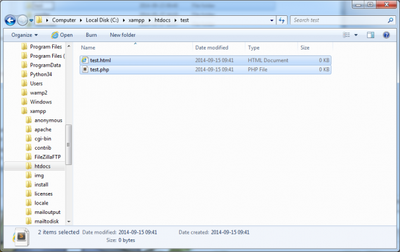Close the Explorer window
This screenshot has width=400, height=252.
(387, 4)
